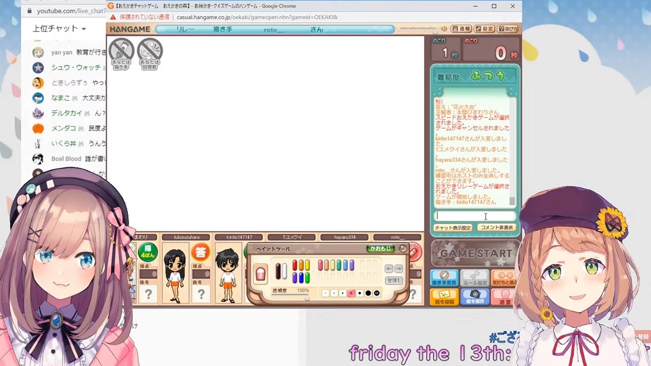This screenshot has width=651, height=366.
Task: Select the light blue pen color
Action: (345, 265)
